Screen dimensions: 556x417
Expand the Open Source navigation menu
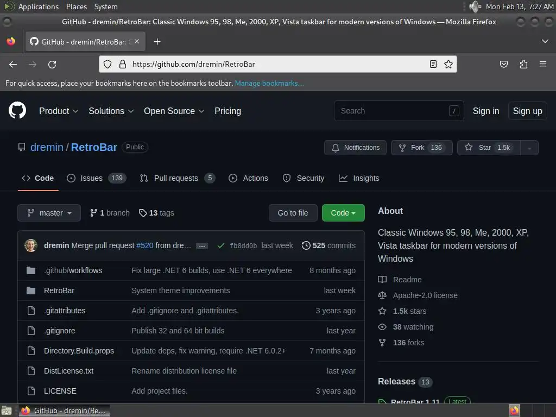(174, 111)
